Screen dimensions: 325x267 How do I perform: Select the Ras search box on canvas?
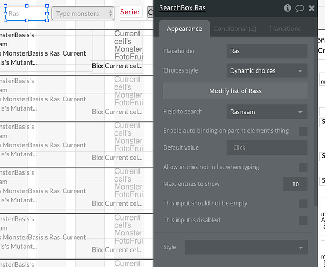27,14
